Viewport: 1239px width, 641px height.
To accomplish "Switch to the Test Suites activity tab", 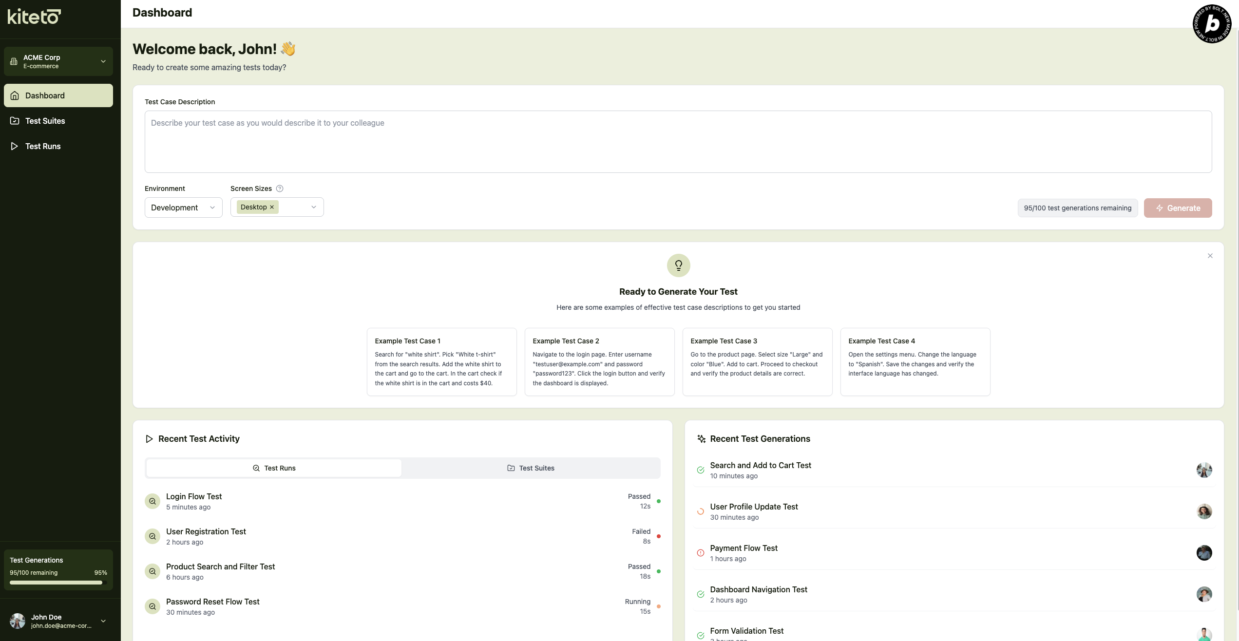I will tap(531, 468).
